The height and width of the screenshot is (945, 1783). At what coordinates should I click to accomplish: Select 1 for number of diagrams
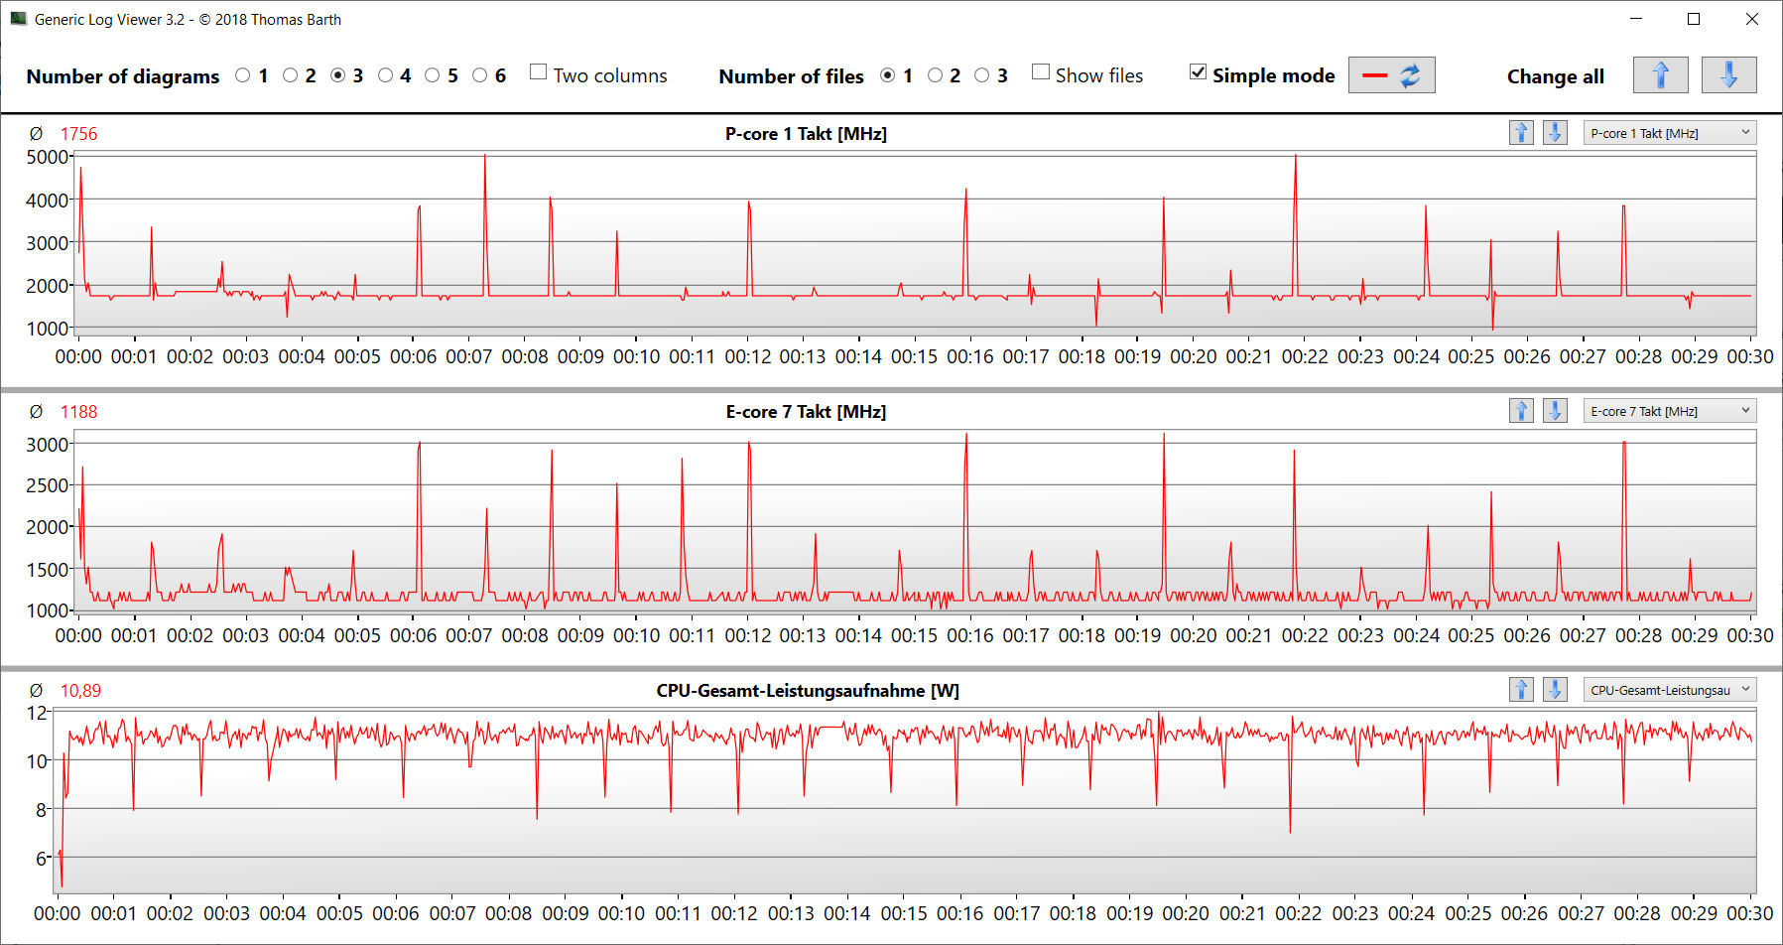243,75
